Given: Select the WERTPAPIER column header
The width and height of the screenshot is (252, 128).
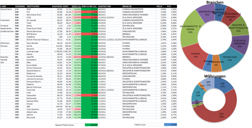Looking at the screenshot, I should coord(33,7).
